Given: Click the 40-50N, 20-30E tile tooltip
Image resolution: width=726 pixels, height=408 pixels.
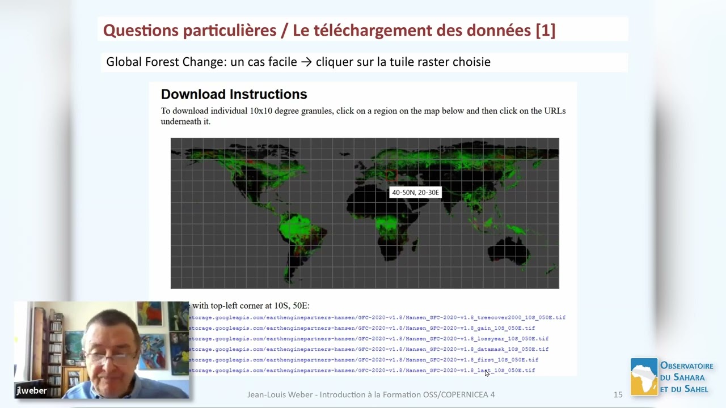Looking at the screenshot, I should click(x=415, y=193).
